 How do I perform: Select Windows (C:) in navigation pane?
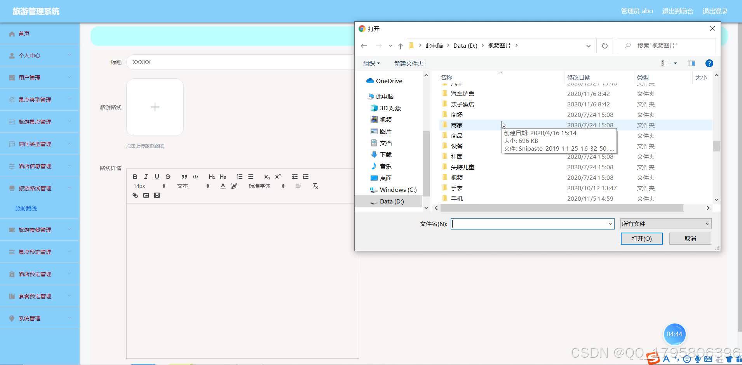[x=394, y=189]
